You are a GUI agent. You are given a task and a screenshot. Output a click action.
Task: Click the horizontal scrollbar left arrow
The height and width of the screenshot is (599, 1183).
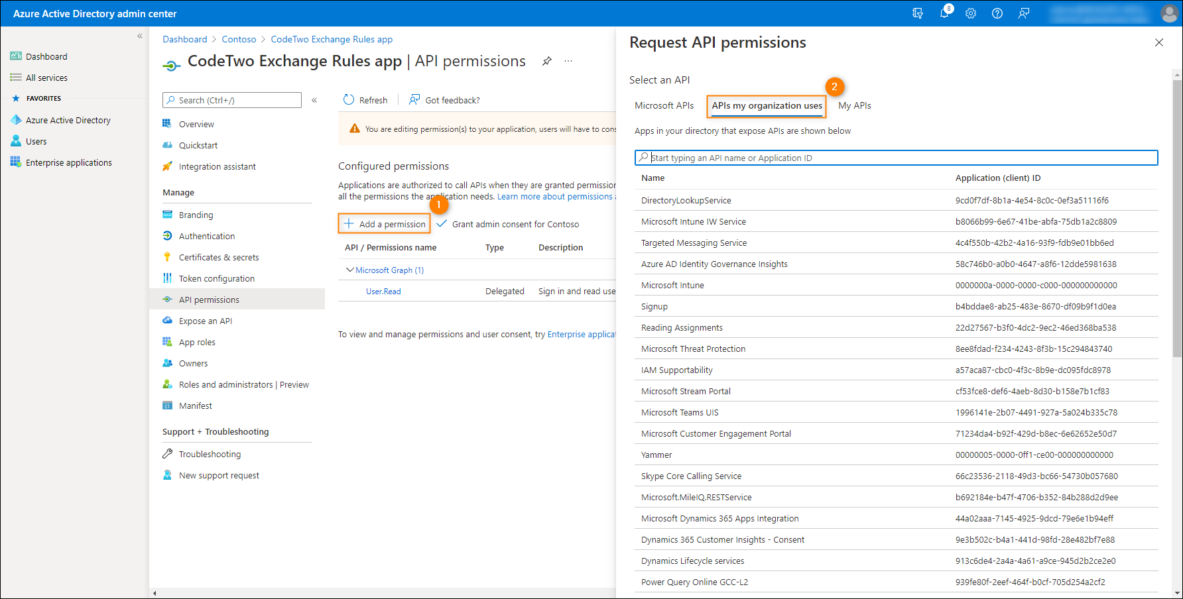(x=155, y=593)
